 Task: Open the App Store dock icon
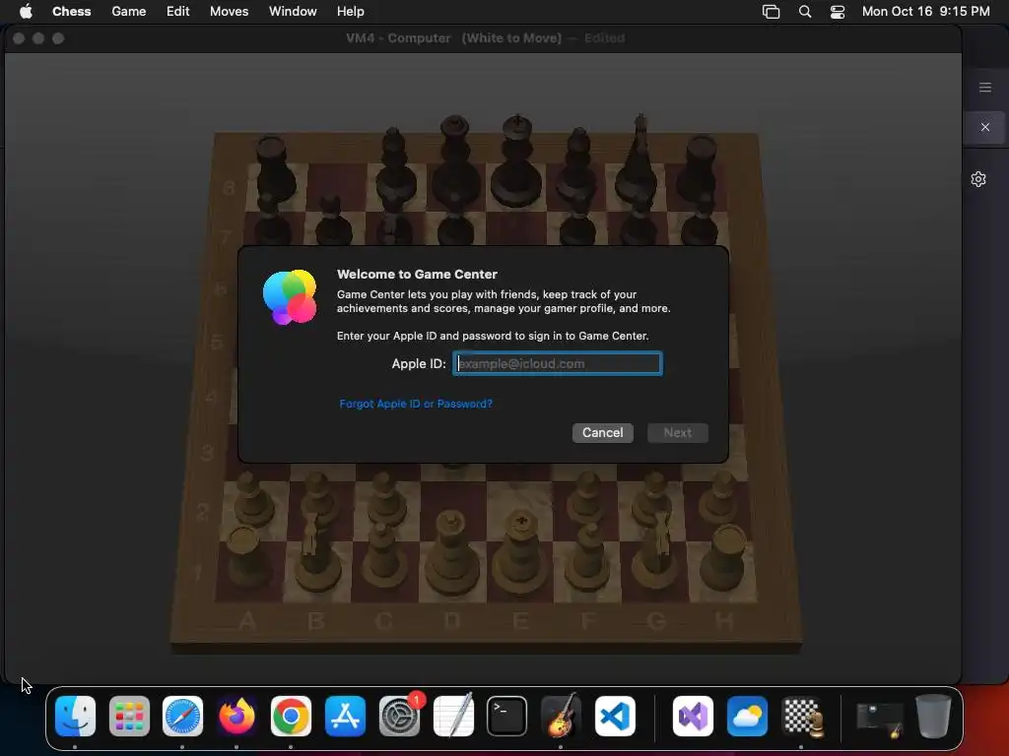(345, 717)
